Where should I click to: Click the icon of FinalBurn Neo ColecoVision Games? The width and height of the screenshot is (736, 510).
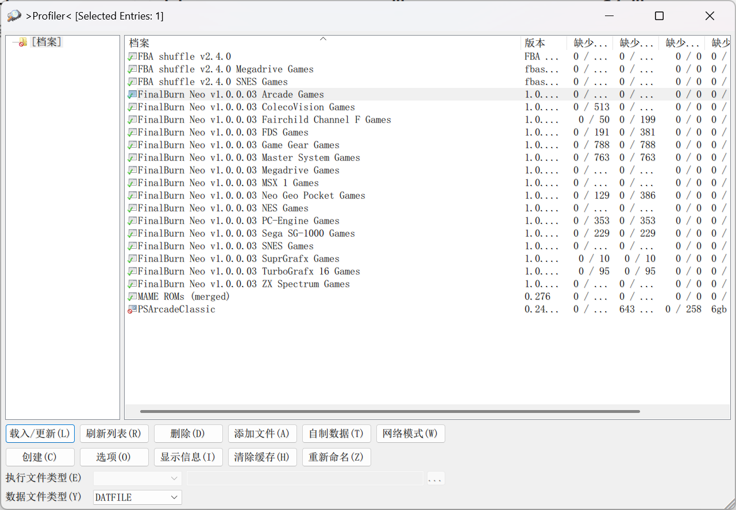tap(133, 107)
